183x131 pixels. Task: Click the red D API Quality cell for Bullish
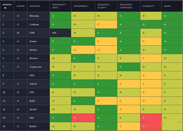click(151, 126)
